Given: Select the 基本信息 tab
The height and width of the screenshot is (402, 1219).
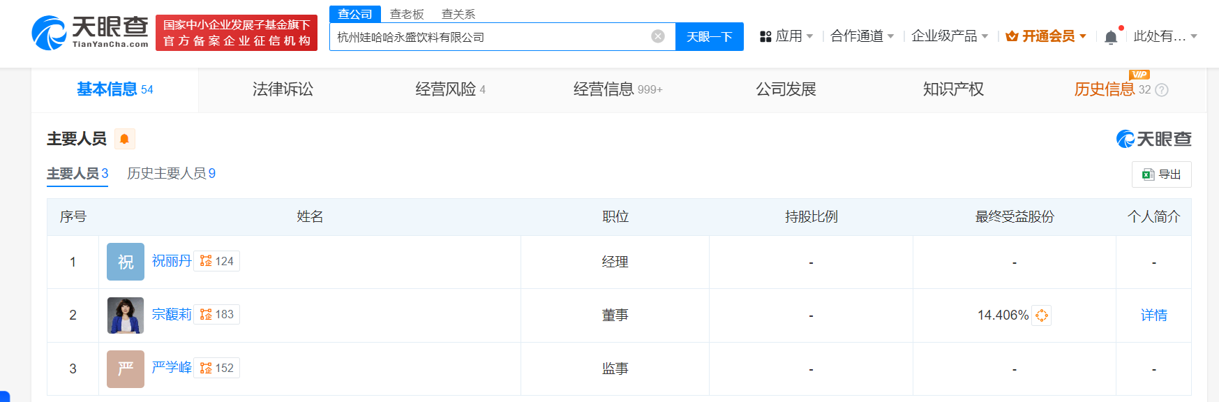Looking at the screenshot, I should pos(115,89).
